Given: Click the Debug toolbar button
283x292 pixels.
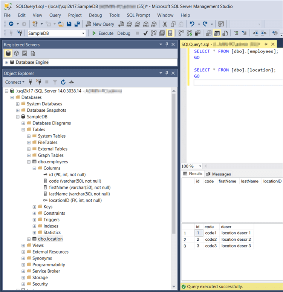Looking at the screenshot, I should (x=124, y=33).
